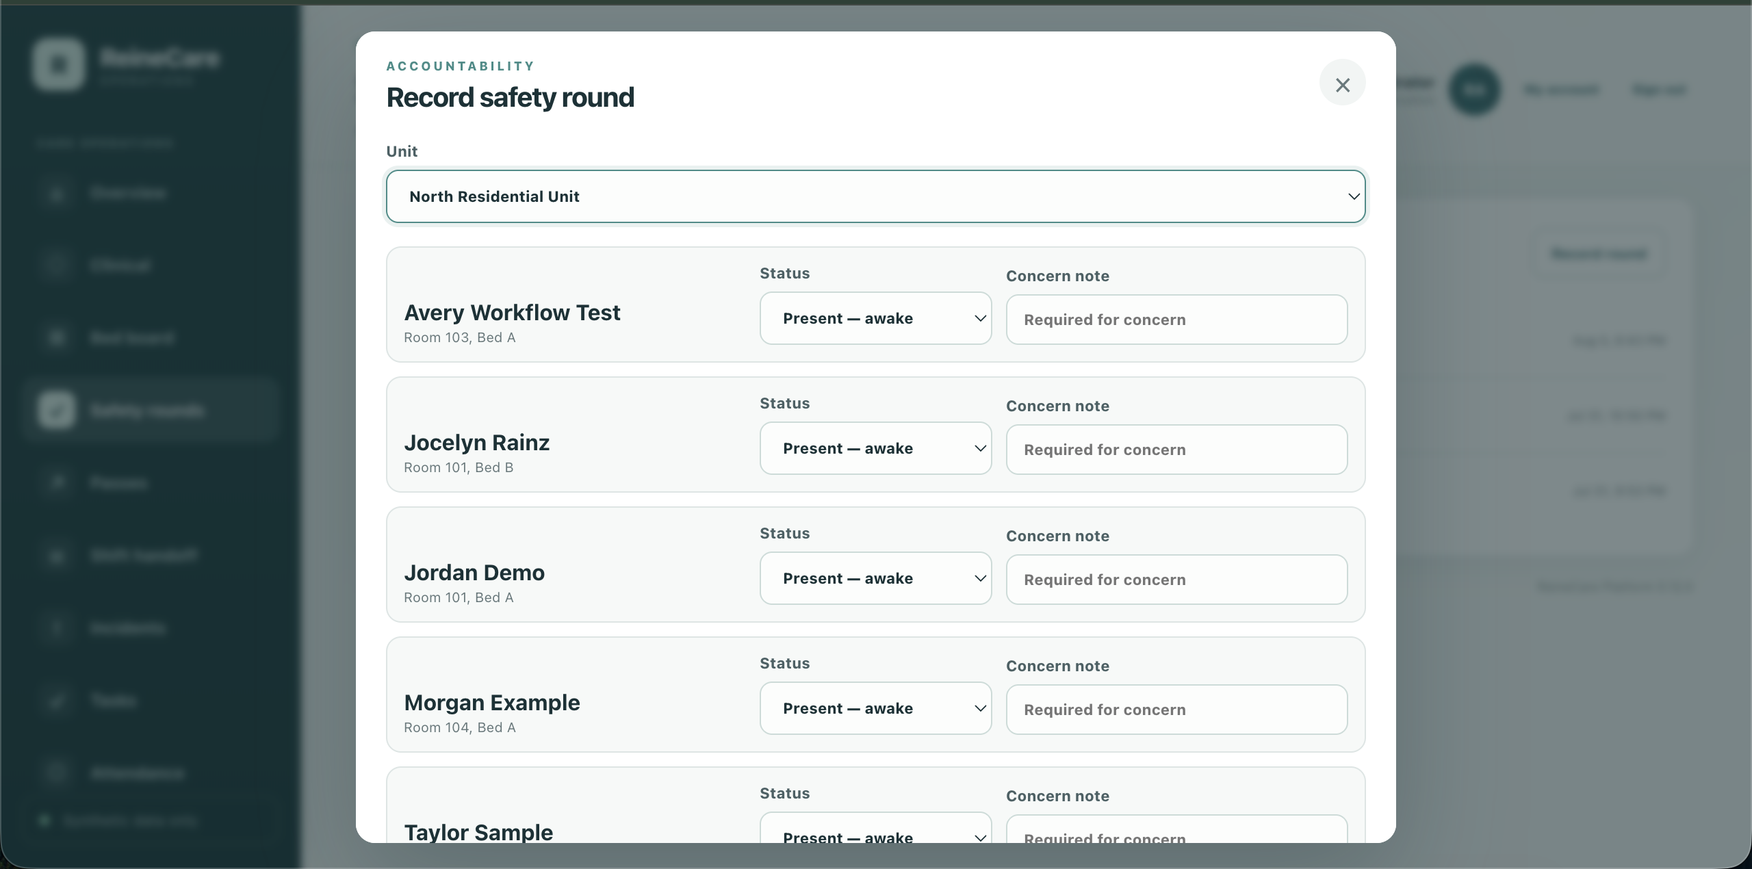Screen dimensions: 1752x869
Task: Close the Record safety round dialog
Action: coord(1342,83)
